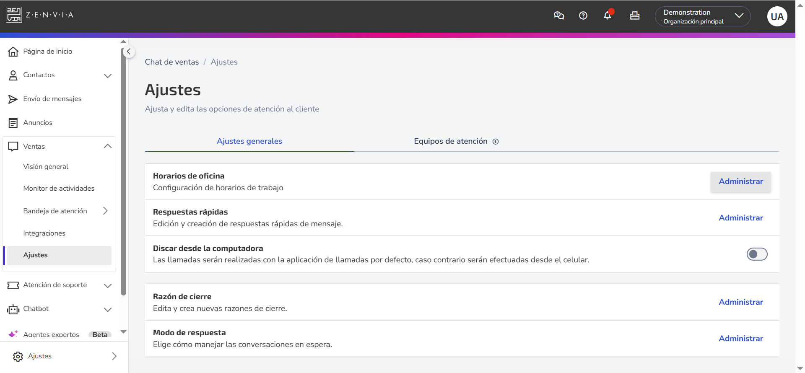Follow the Chat de ventas breadcrumb link
805x373 pixels.
(172, 62)
